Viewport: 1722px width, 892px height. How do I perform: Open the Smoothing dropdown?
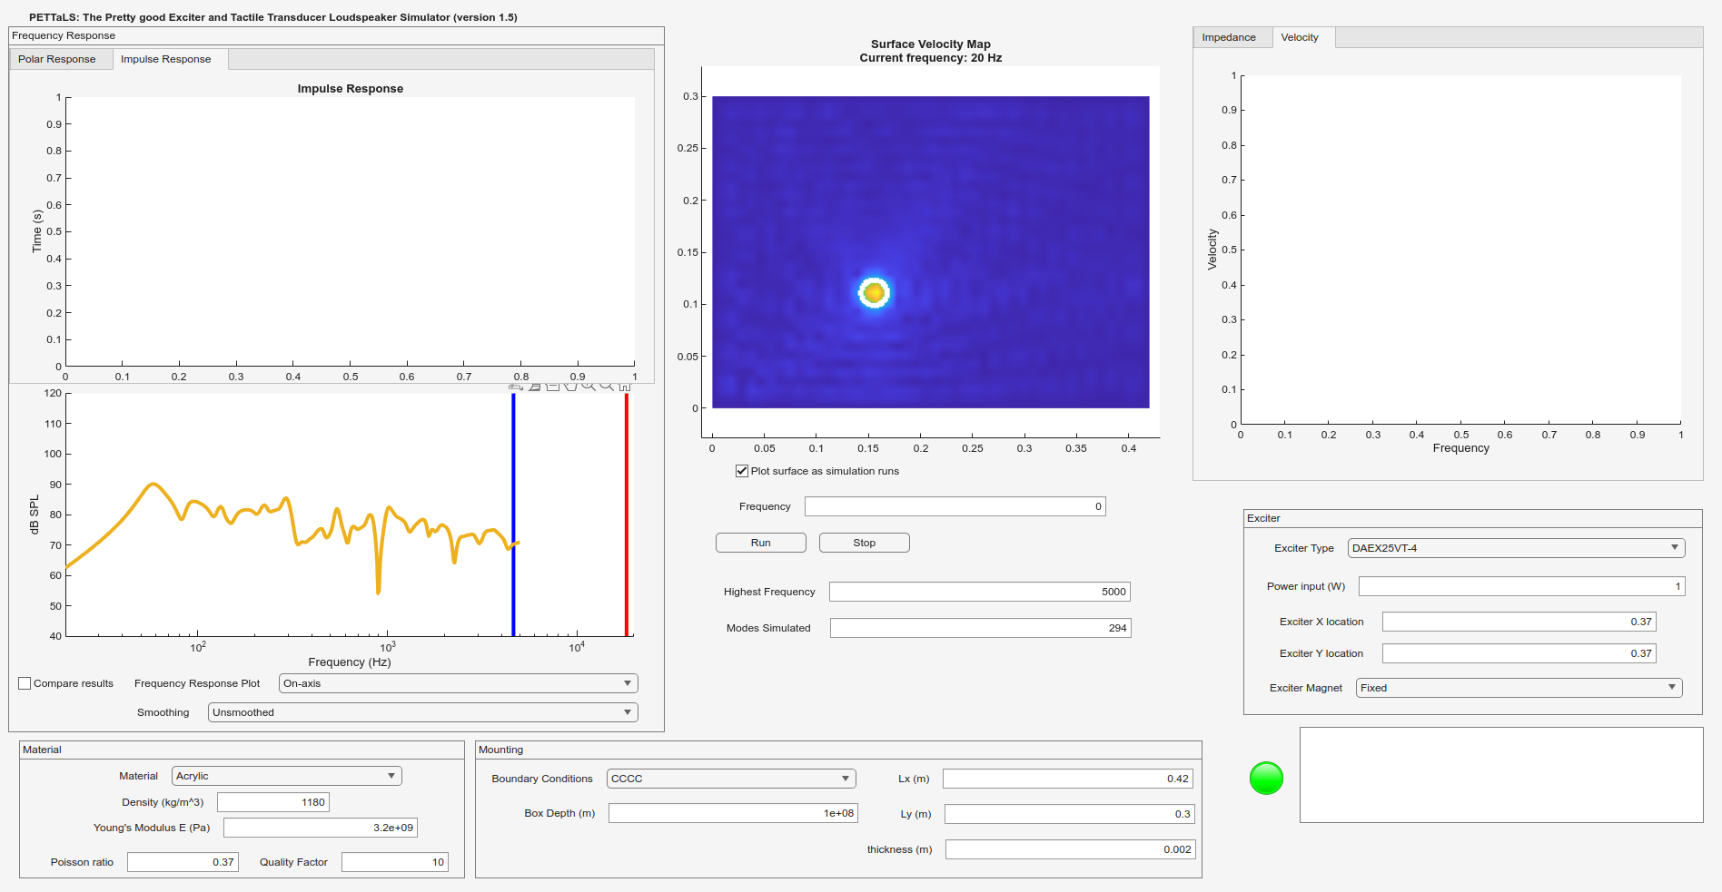pos(423,712)
